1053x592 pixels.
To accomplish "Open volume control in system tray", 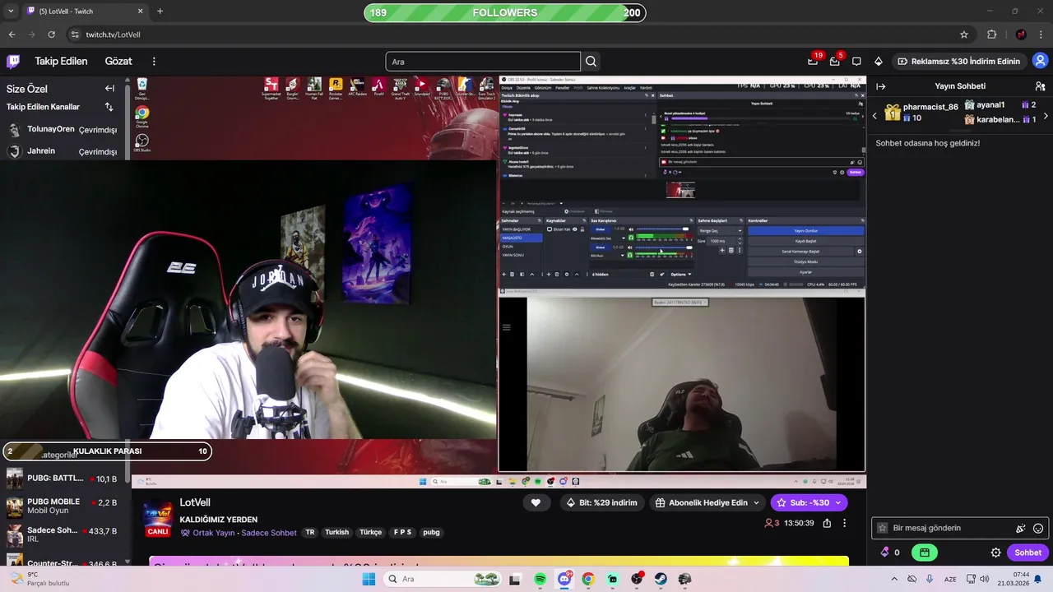I will pos(984,579).
